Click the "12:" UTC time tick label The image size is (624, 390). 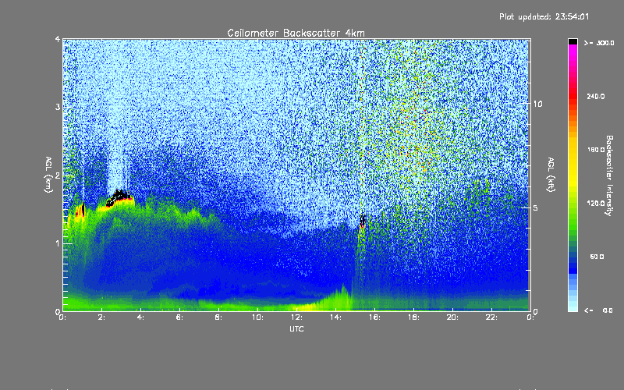click(296, 317)
